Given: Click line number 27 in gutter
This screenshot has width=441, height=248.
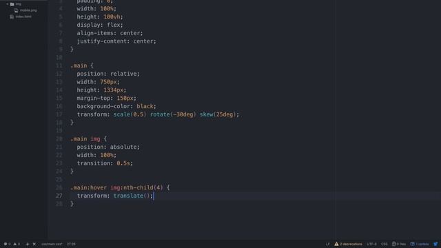Looking at the screenshot, I should (x=59, y=196).
